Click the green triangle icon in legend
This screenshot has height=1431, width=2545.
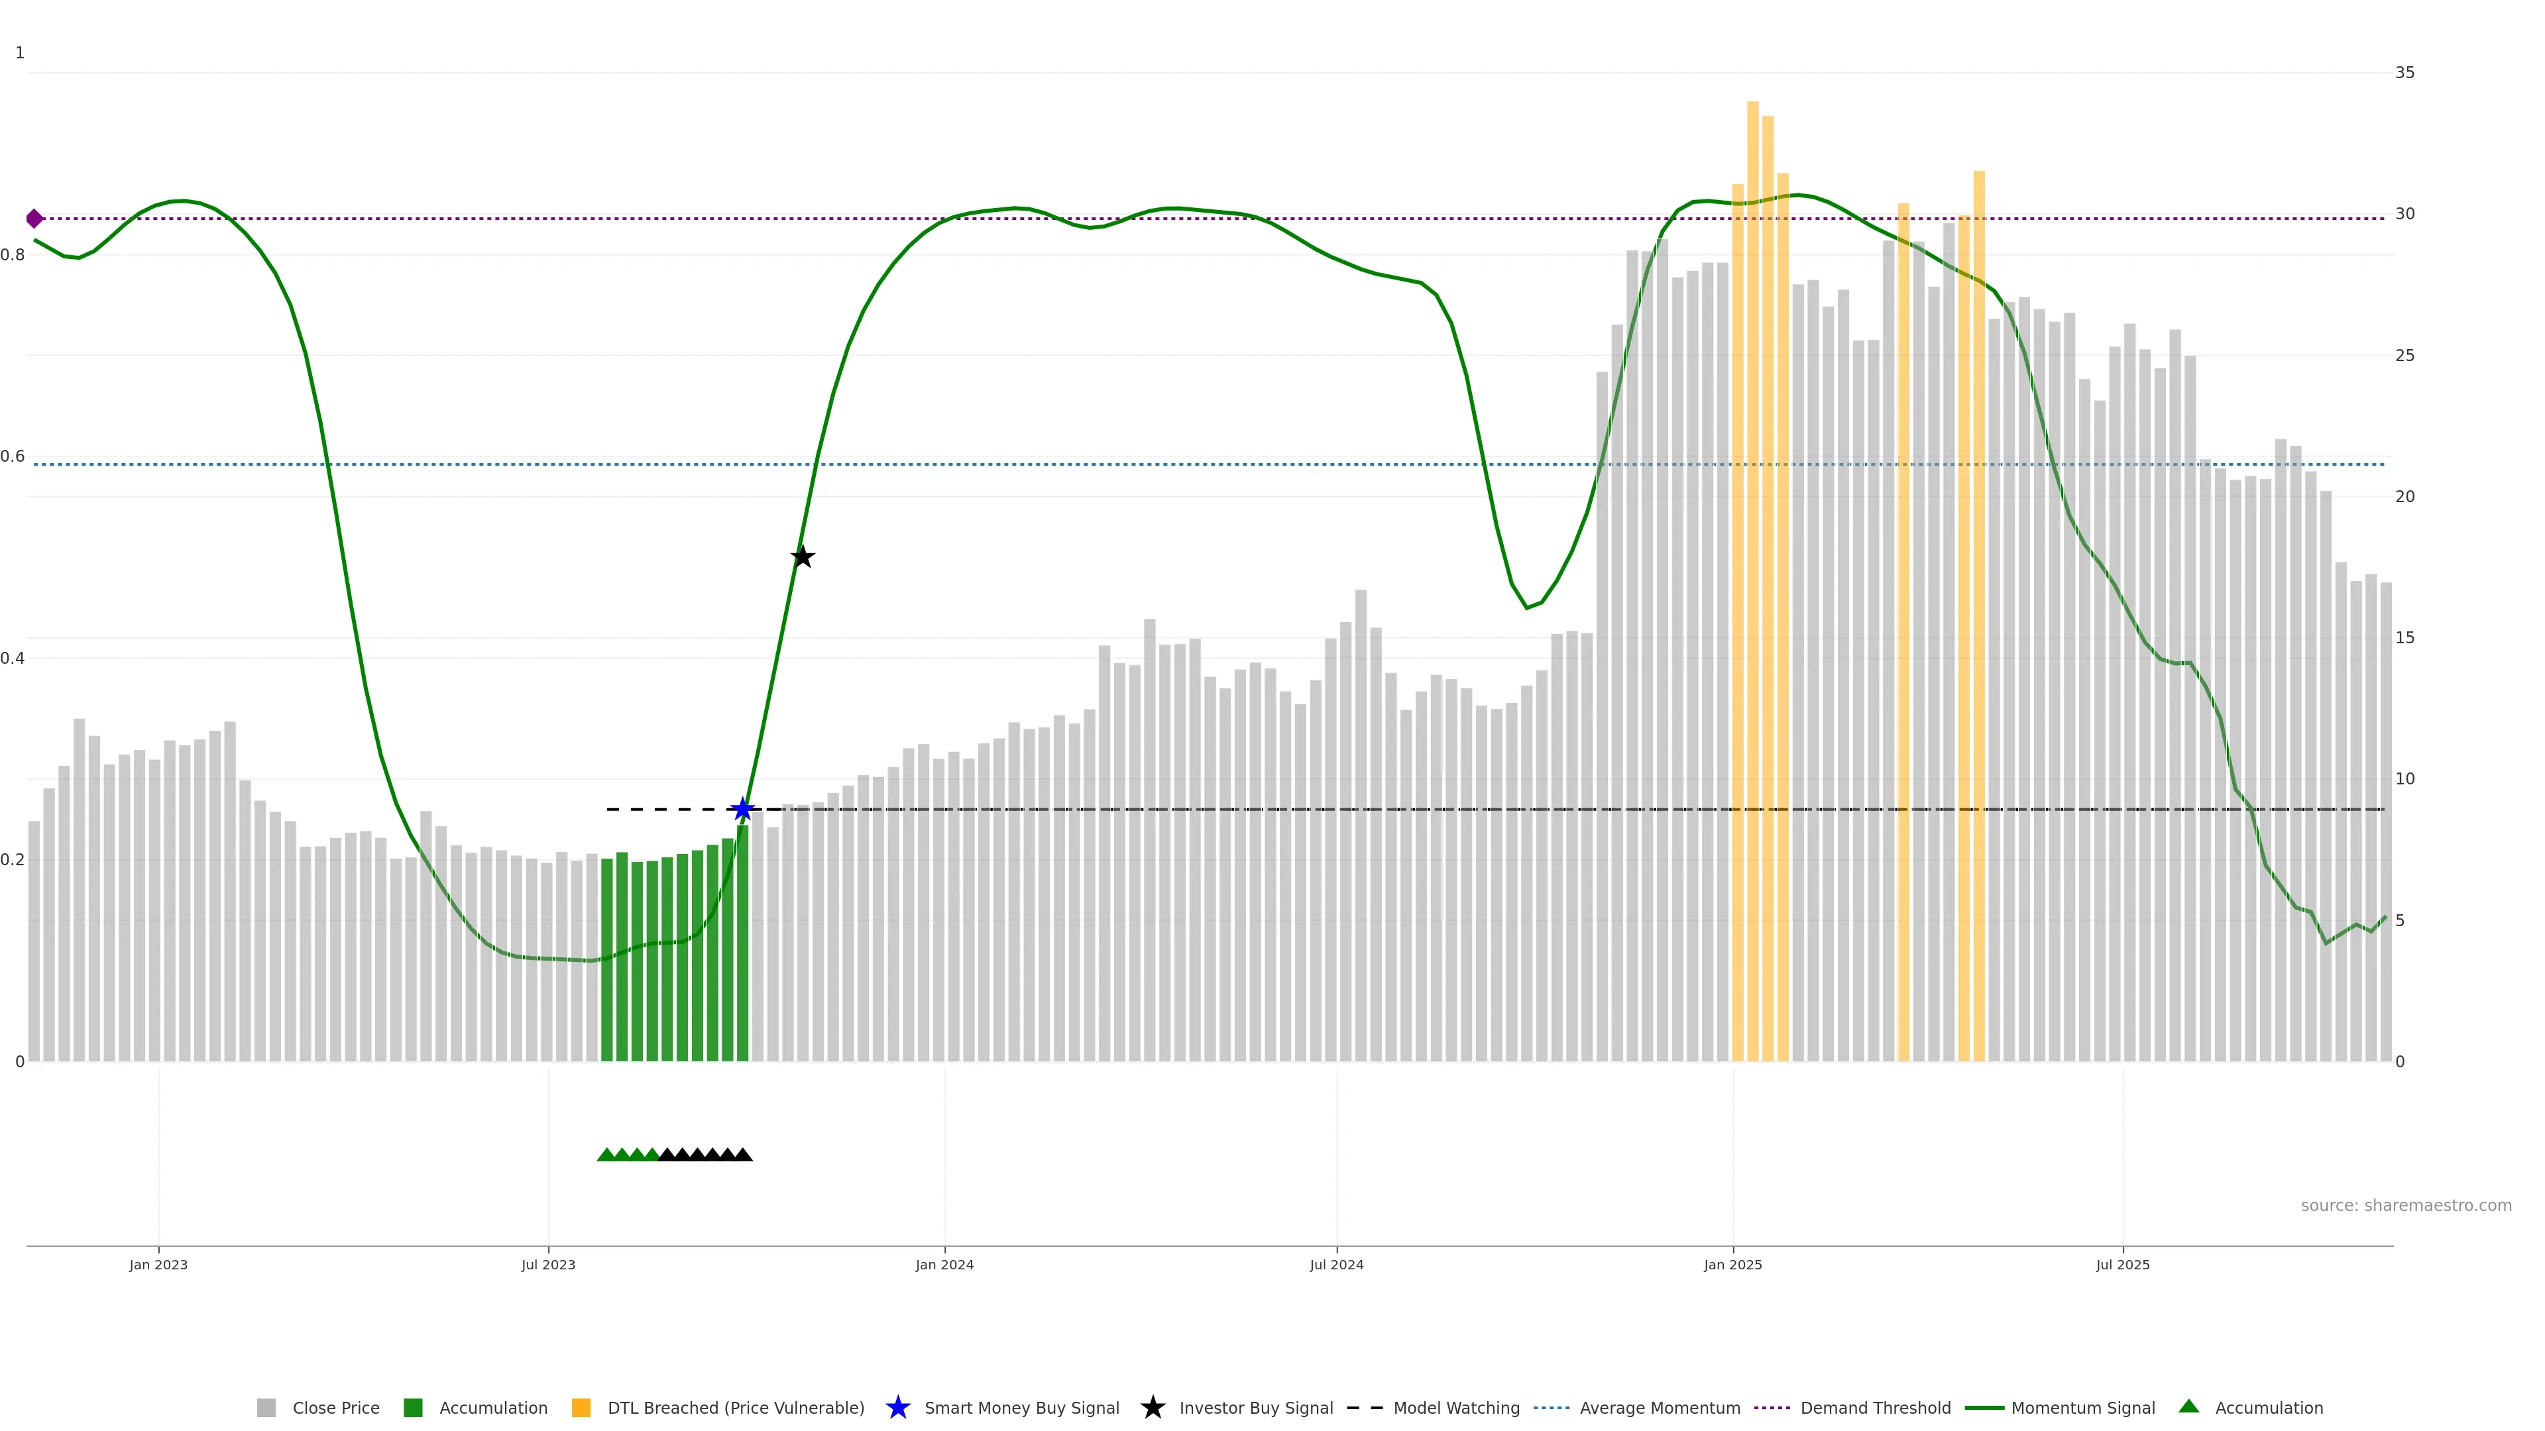point(2188,1406)
